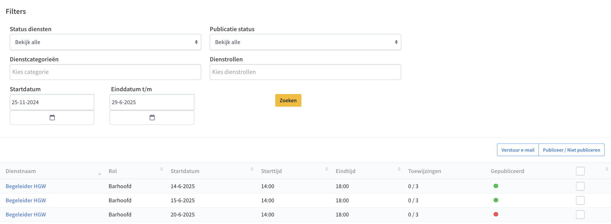This screenshot has height=224, width=611.
Task: Open Begeleider HGW shift of 14-6-2025
Action: 26,186
